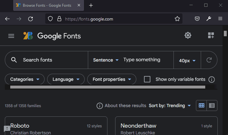228x135 pixels.
Task: Open the browser application menu
Action: [220, 19]
